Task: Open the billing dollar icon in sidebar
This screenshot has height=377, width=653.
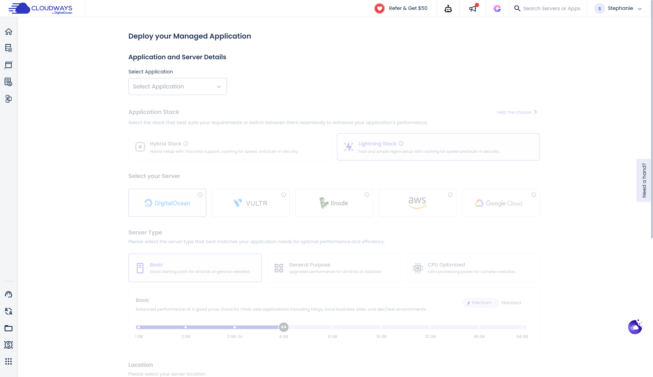Action: point(9,345)
